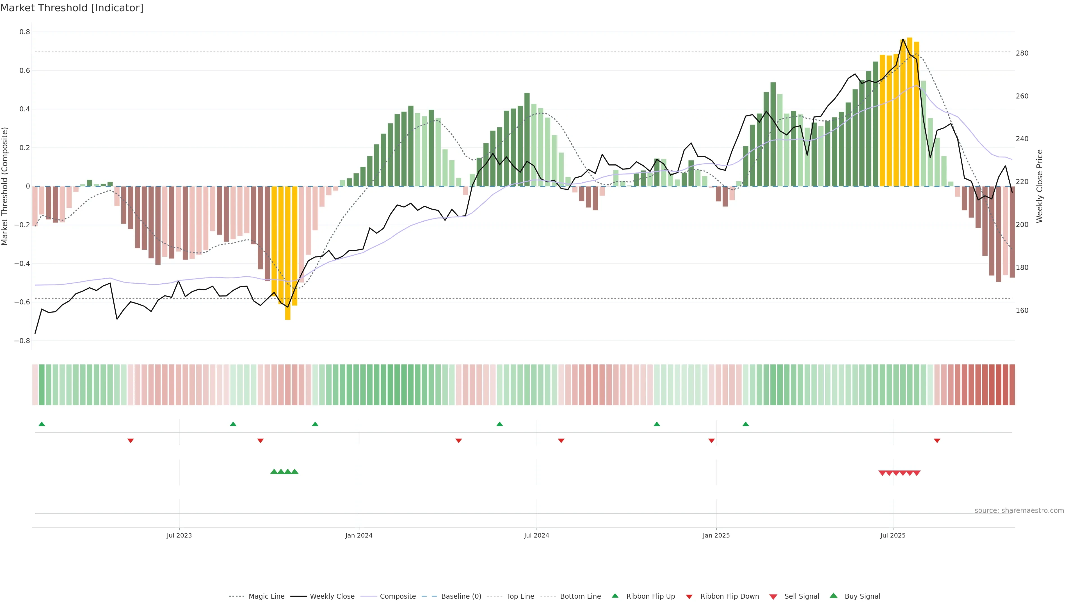Click the Buy Signal legend icon
This screenshot has height=606, width=1078.
pos(833,596)
